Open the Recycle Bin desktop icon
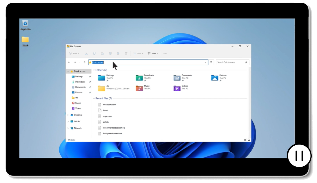This screenshot has width=317, height=183. point(25,24)
